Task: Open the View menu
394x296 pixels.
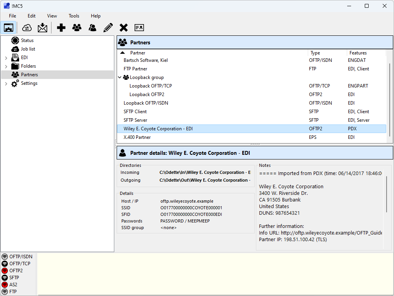Action: 52,16
